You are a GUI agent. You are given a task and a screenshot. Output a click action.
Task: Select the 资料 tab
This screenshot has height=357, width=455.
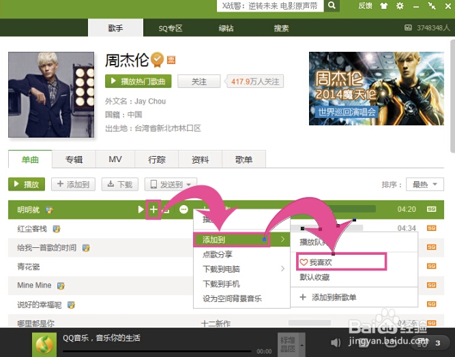(201, 159)
